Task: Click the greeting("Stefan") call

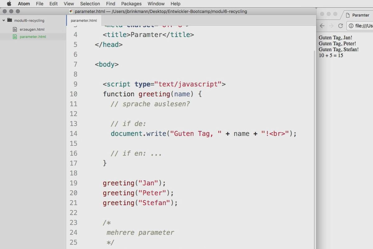Action: [x=140, y=203]
